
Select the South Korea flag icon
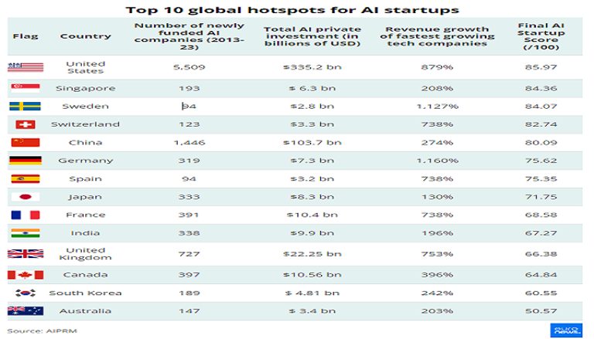(20, 293)
